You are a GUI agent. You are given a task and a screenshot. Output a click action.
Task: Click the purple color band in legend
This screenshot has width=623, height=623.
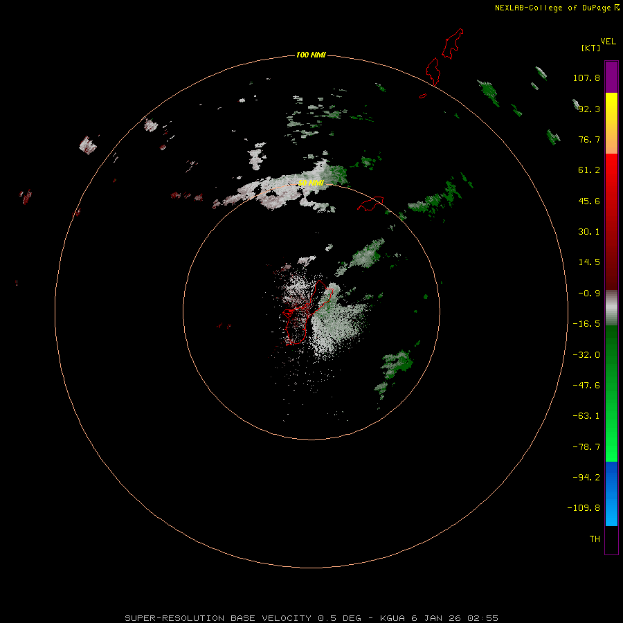[x=611, y=77]
